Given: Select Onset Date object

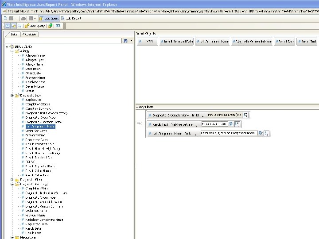Looking at the screenshot, I should 33,73.
